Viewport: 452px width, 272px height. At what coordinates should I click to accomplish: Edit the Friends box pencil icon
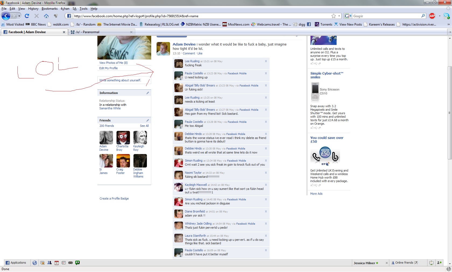pyautogui.click(x=147, y=120)
